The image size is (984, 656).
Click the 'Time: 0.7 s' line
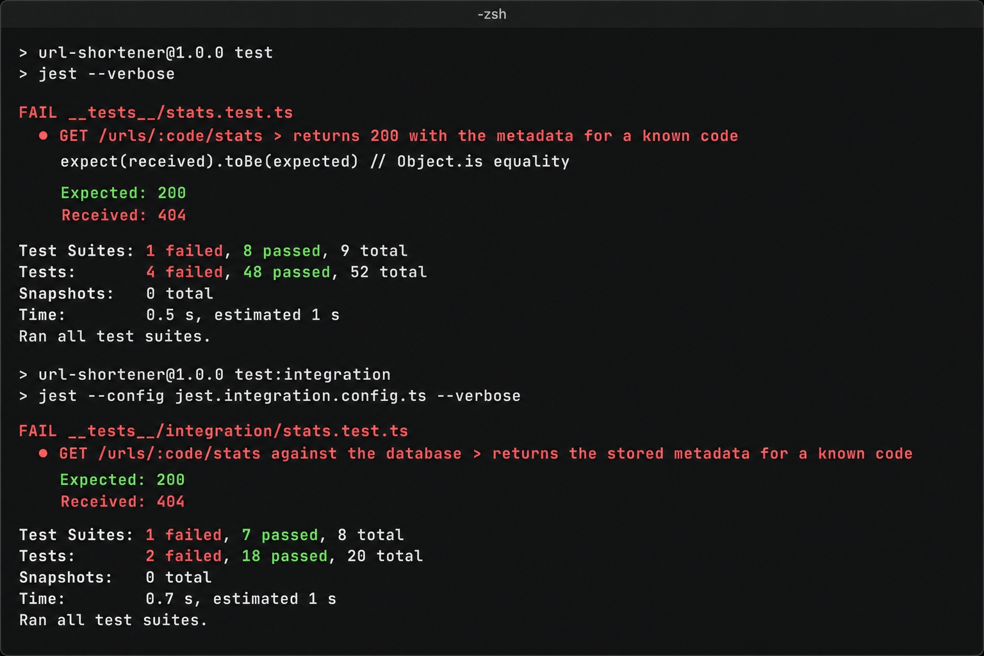coord(177,599)
